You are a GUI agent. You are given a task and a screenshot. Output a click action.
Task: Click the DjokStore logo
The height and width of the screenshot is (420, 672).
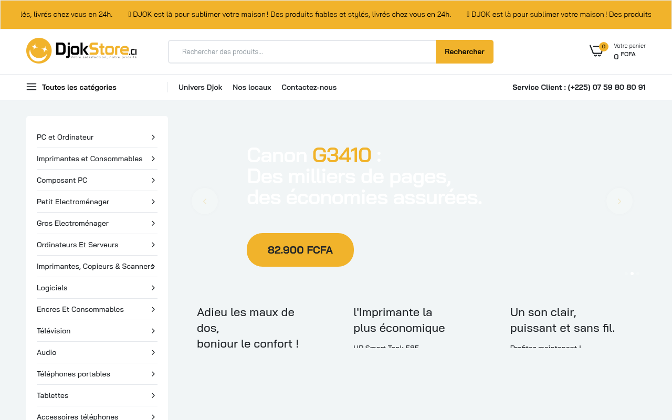[x=81, y=50]
